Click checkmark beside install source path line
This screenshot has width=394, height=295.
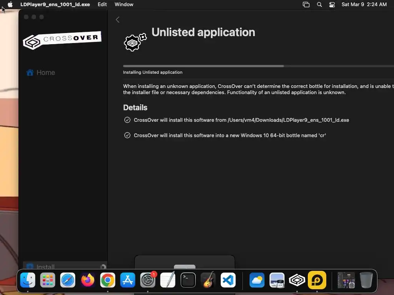pos(127,120)
